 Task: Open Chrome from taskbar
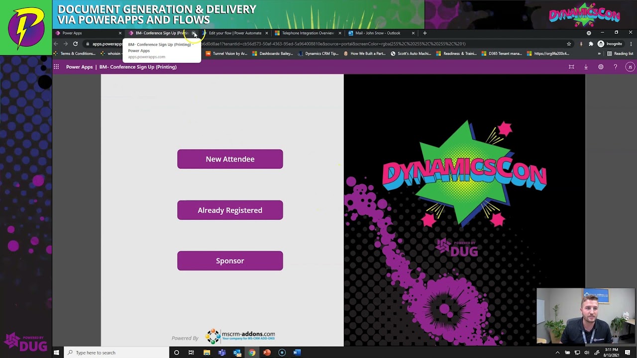click(x=252, y=353)
